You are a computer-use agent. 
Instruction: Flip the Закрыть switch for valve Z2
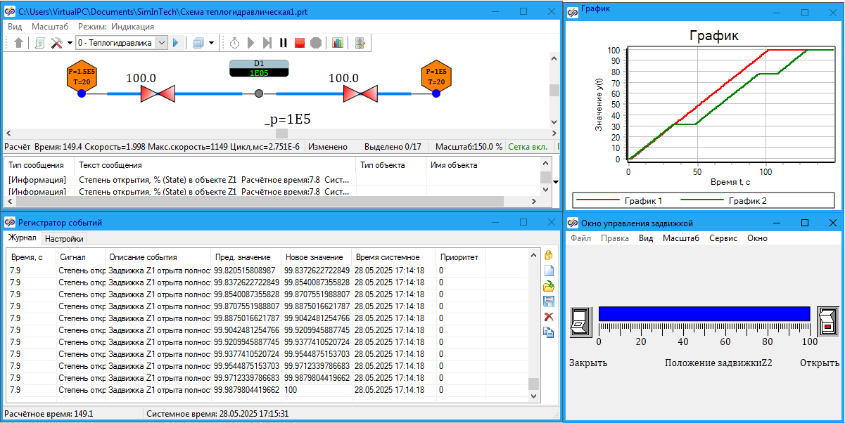pyautogui.click(x=580, y=322)
